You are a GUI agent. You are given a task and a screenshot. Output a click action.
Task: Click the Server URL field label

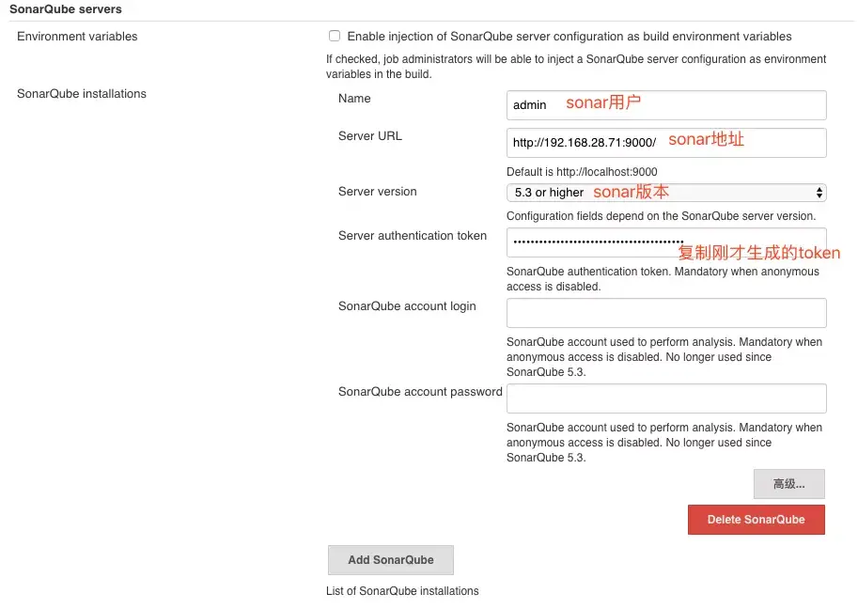(369, 136)
